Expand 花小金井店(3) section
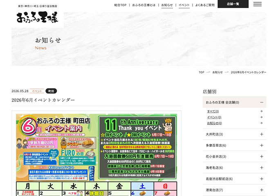 pos(234,156)
